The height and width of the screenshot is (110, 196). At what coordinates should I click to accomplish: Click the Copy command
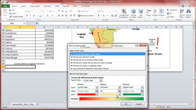(13, 13)
